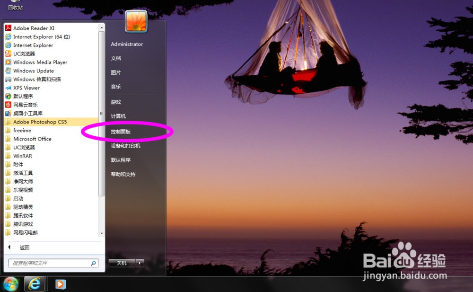Click the program list scrollbar down arrow
The width and height of the screenshot is (473, 292).
[x=101, y=233]
